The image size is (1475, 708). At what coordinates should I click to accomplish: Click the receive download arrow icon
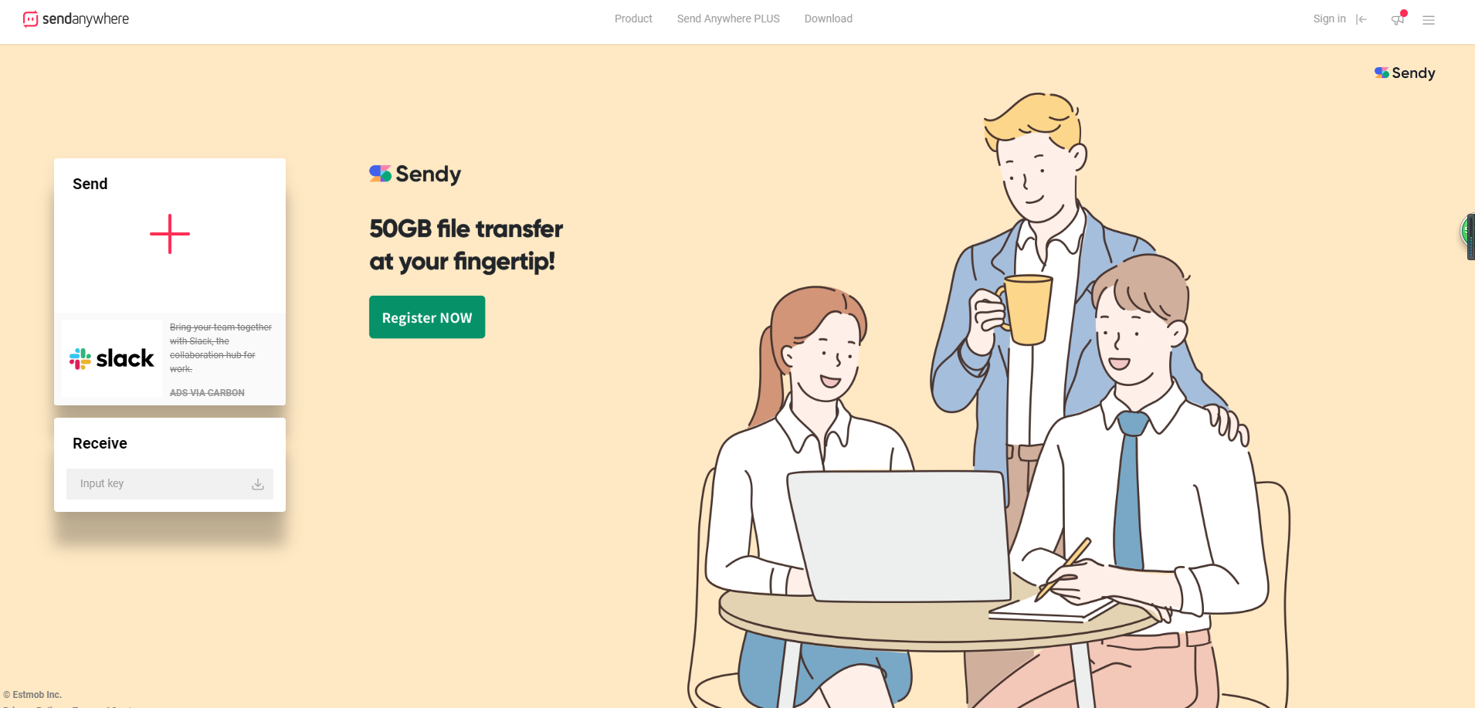pos(258,484)
